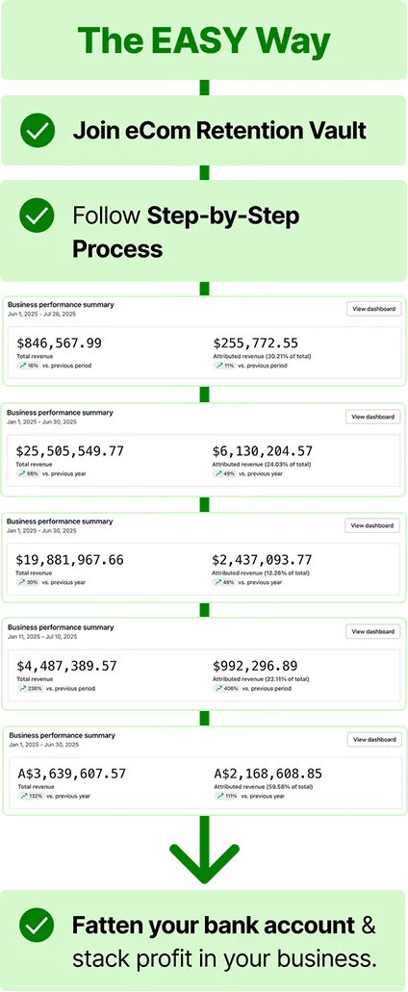Click 66% trend badge under $25,505,549.77
Viewport: 408px width, 992px height.
pos(27,473)
